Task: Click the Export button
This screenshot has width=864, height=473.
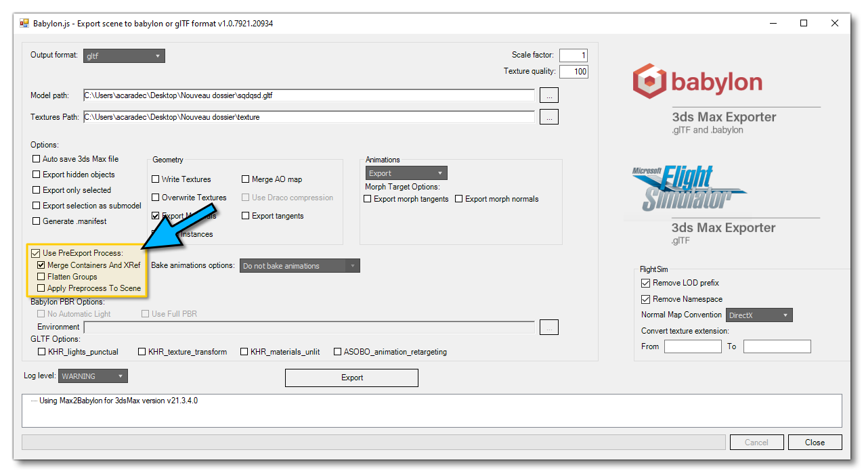Action: [x=351, y=378]
